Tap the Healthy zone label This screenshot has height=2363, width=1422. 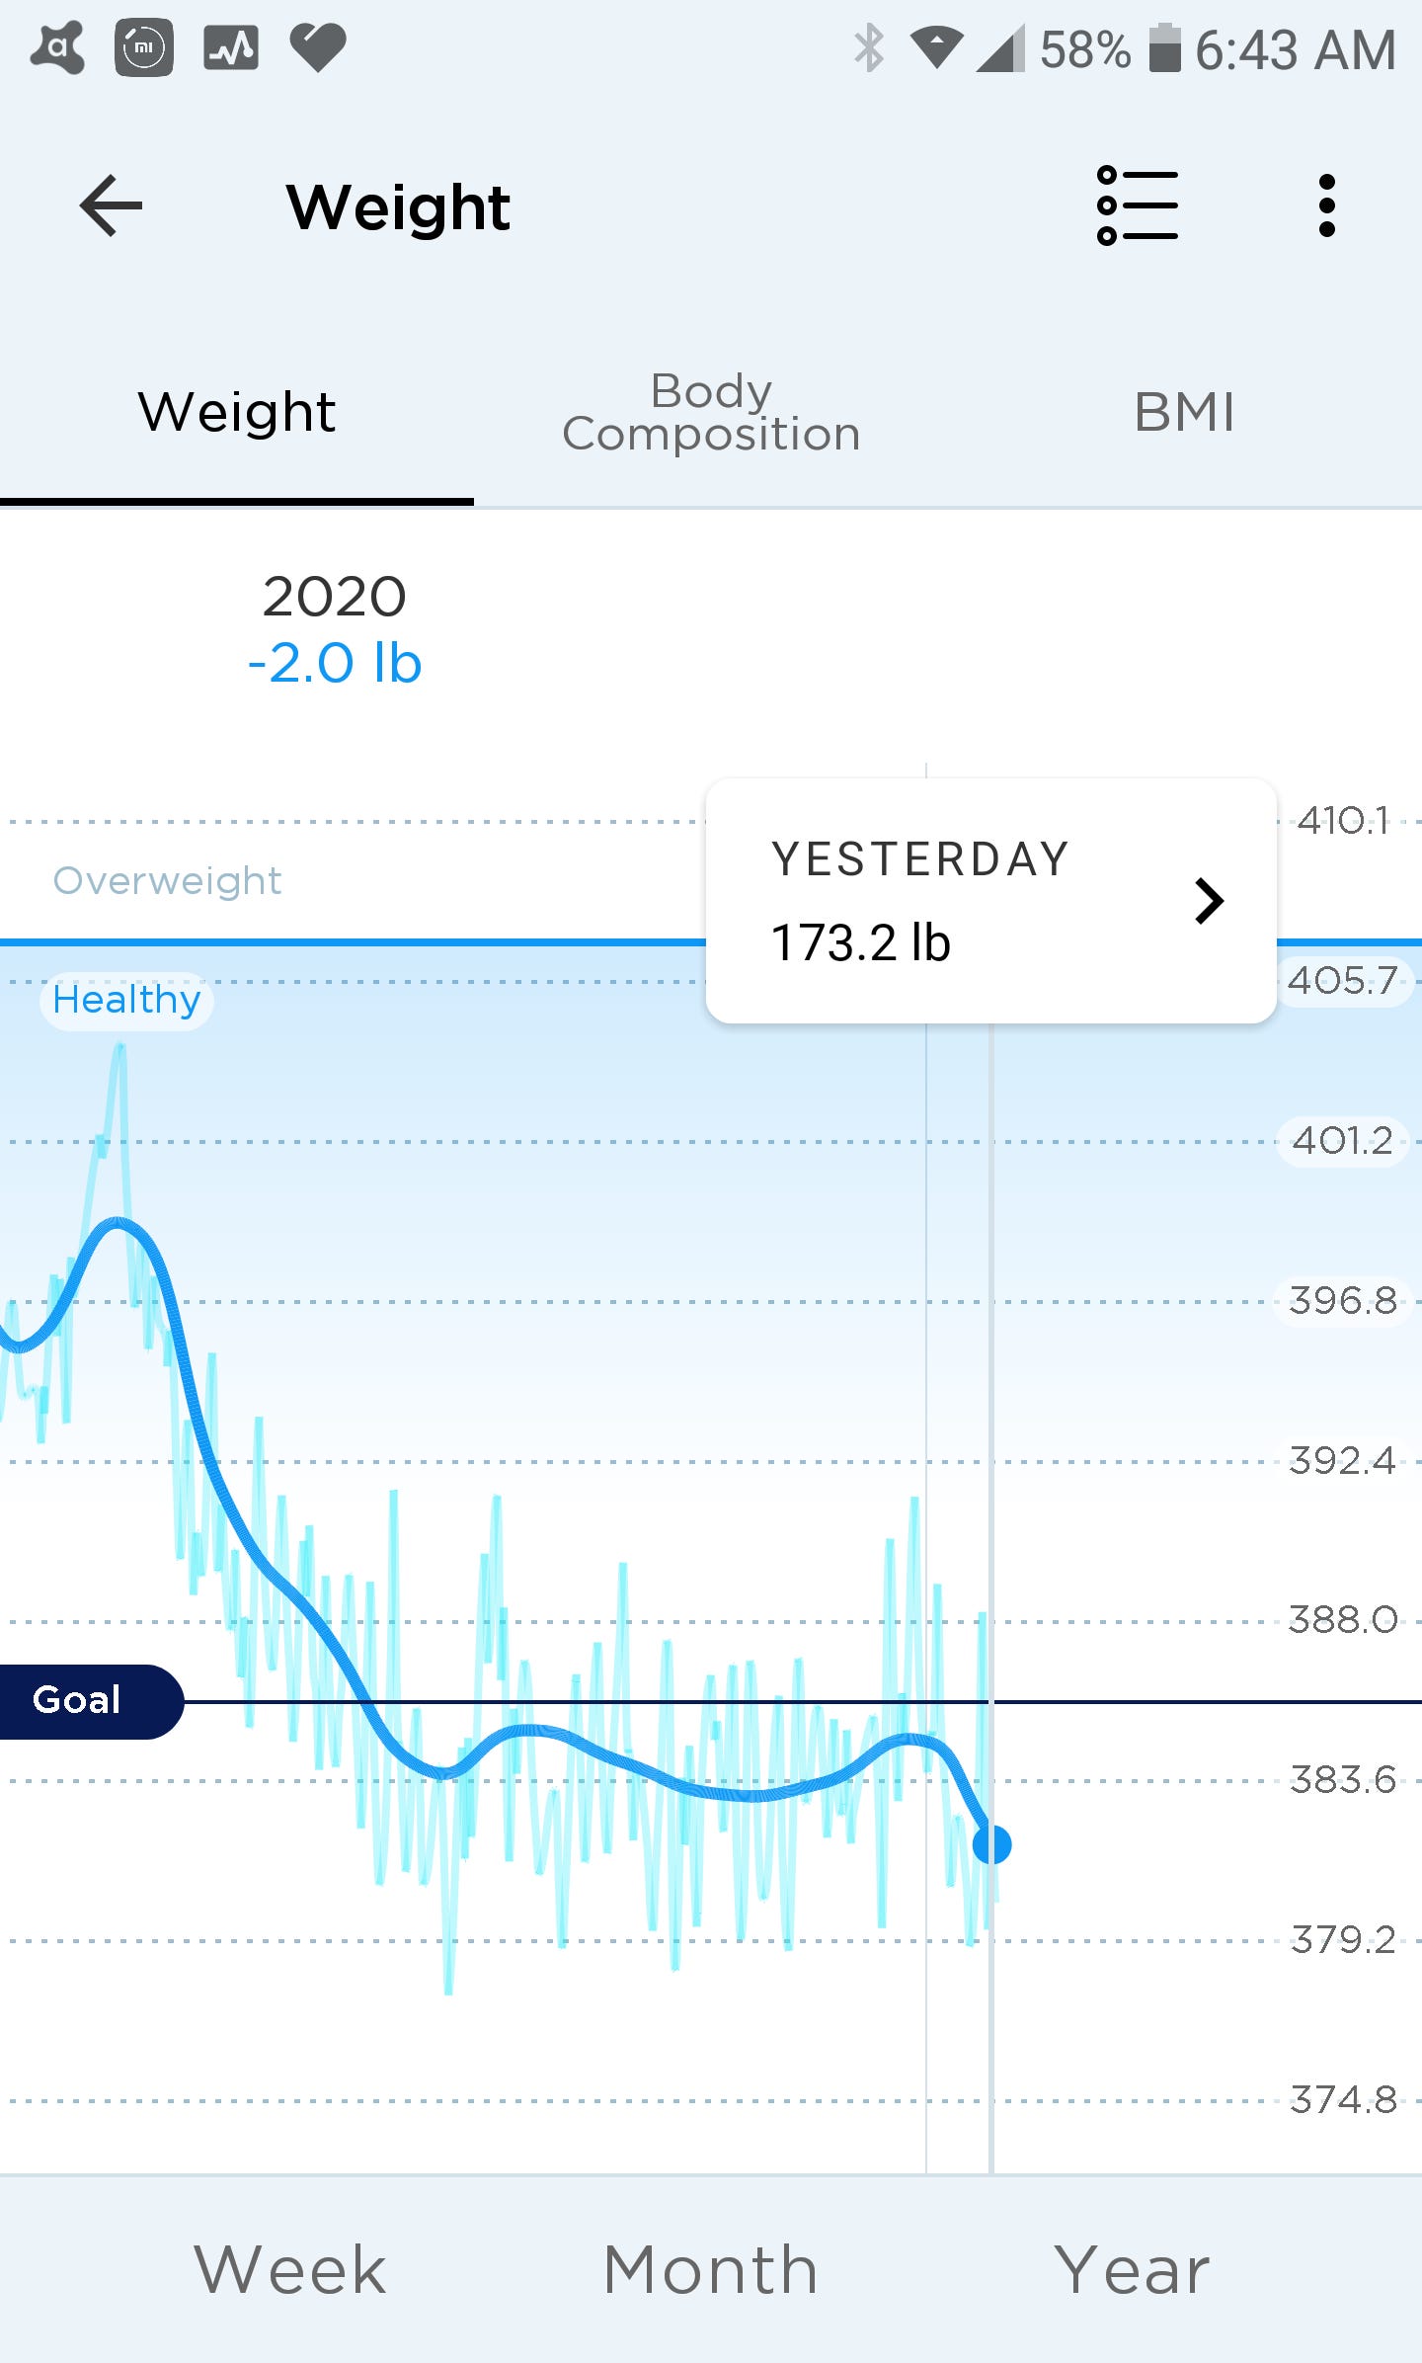point(126,1000)
